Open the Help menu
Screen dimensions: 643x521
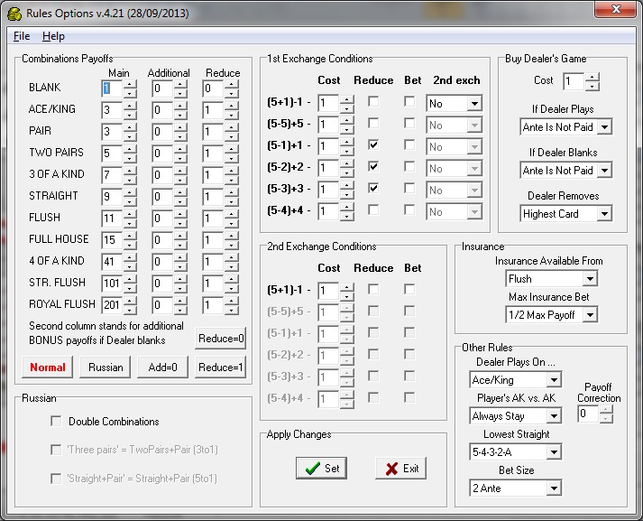point(53,36)
